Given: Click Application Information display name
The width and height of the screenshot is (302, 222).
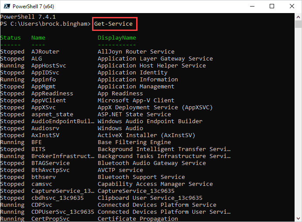Looking at the screenshot, I should coord(138,80).
